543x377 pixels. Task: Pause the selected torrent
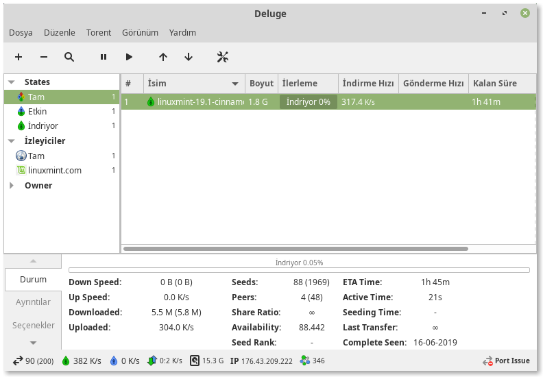104,57
